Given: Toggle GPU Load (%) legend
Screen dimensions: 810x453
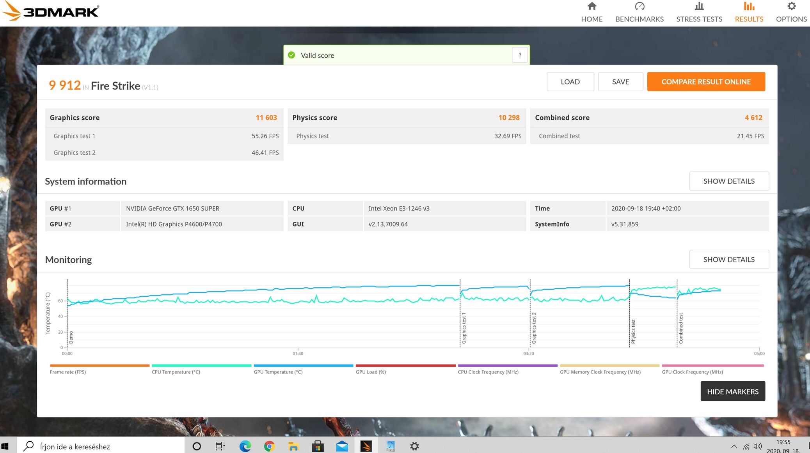Looking at the screenshot, I should (405, 369).
